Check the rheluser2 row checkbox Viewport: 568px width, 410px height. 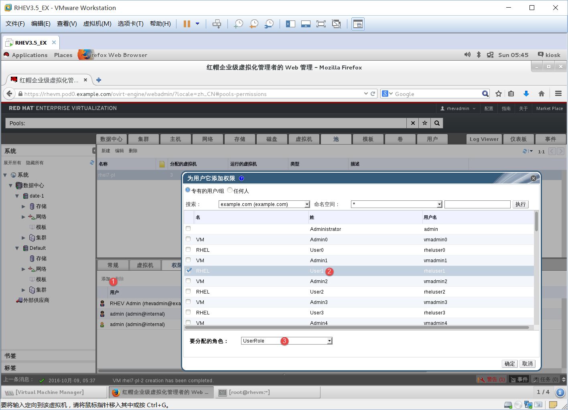click(188, 291)
